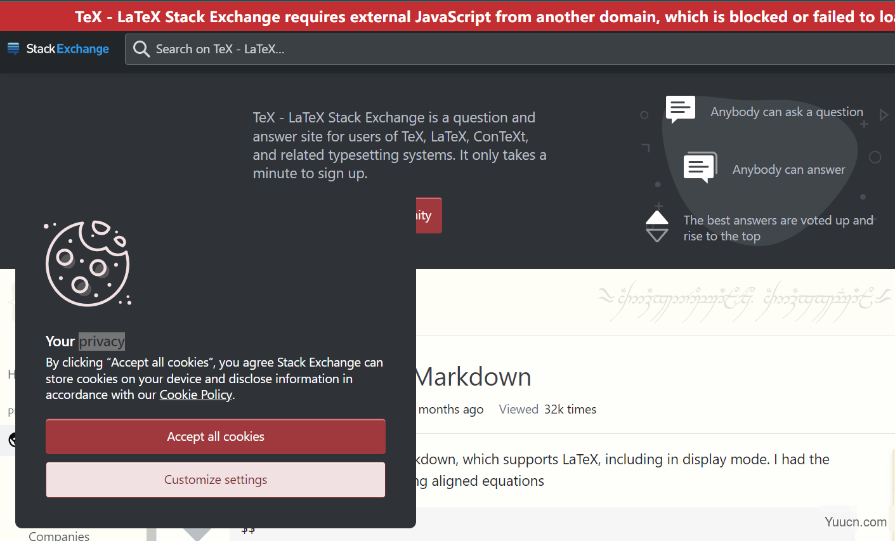Click the red join community button
This screenshot has width=895, height=541.
point(429,216)
